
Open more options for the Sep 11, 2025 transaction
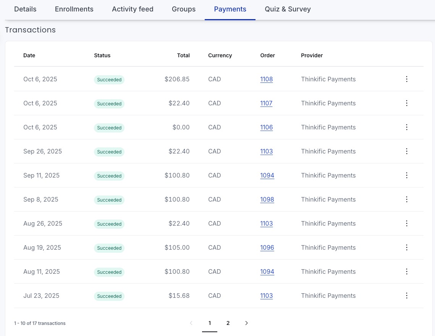pyautogui.click(x=406, y=175)
